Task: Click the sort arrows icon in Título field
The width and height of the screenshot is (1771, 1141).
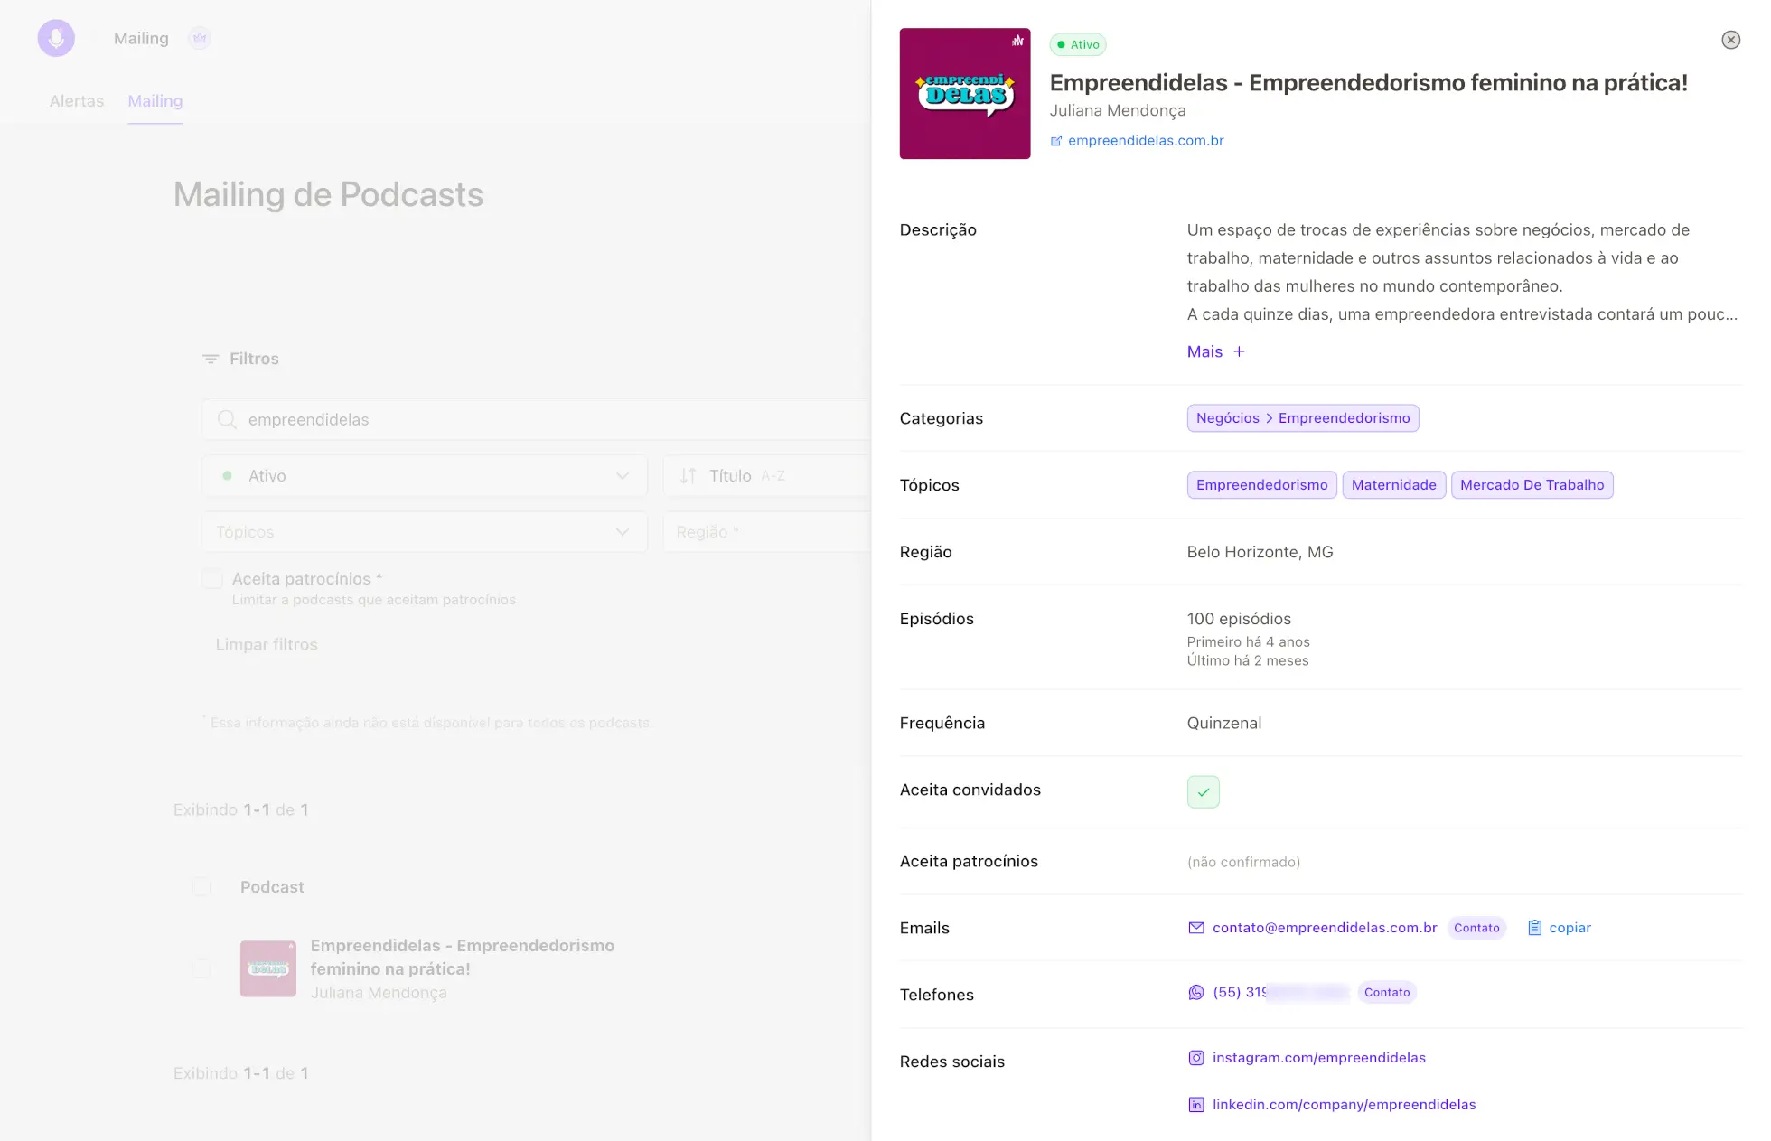Action: [x=688, y=476]
